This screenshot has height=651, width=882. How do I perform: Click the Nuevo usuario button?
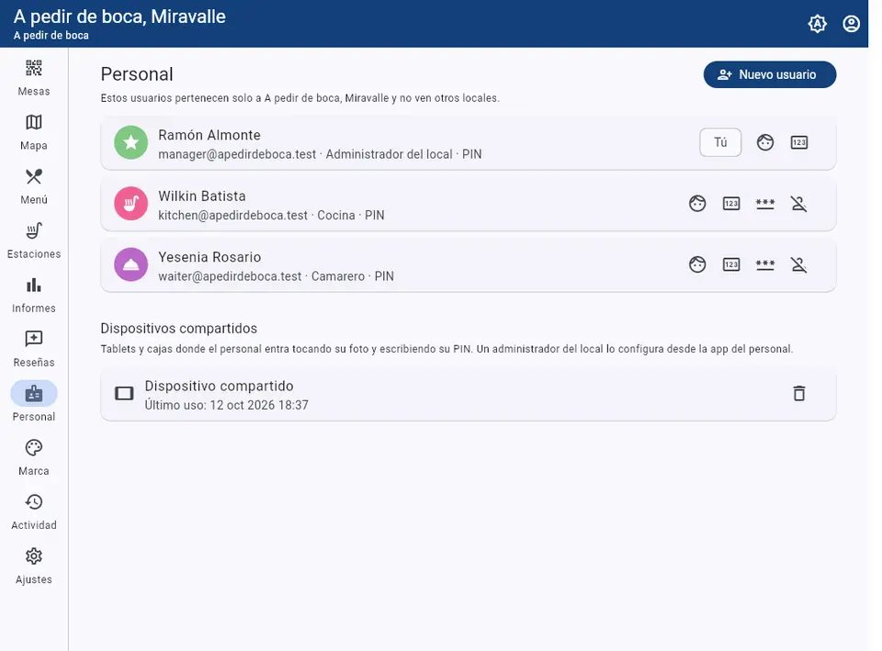tap(770, 74)
